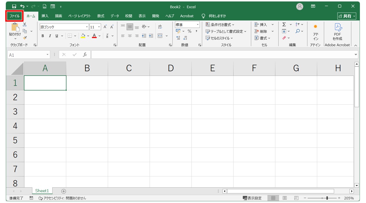Open セルのスタイル cell styles dropdown
Screen dimensions: 366x203
click(219, 38)
